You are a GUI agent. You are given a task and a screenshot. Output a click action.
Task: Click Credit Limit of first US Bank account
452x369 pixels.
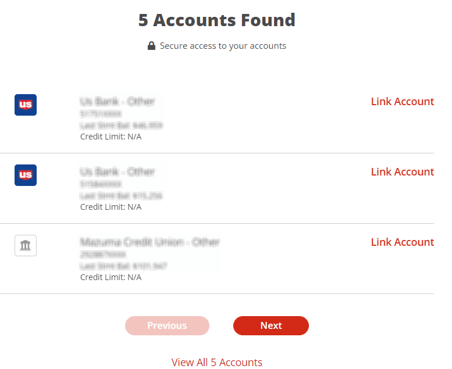coord(111,137)
